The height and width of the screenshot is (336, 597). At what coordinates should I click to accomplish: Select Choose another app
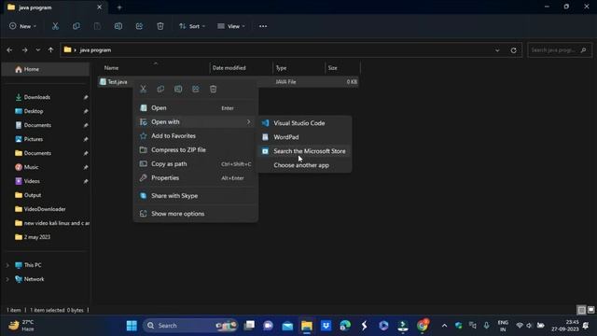305,165
